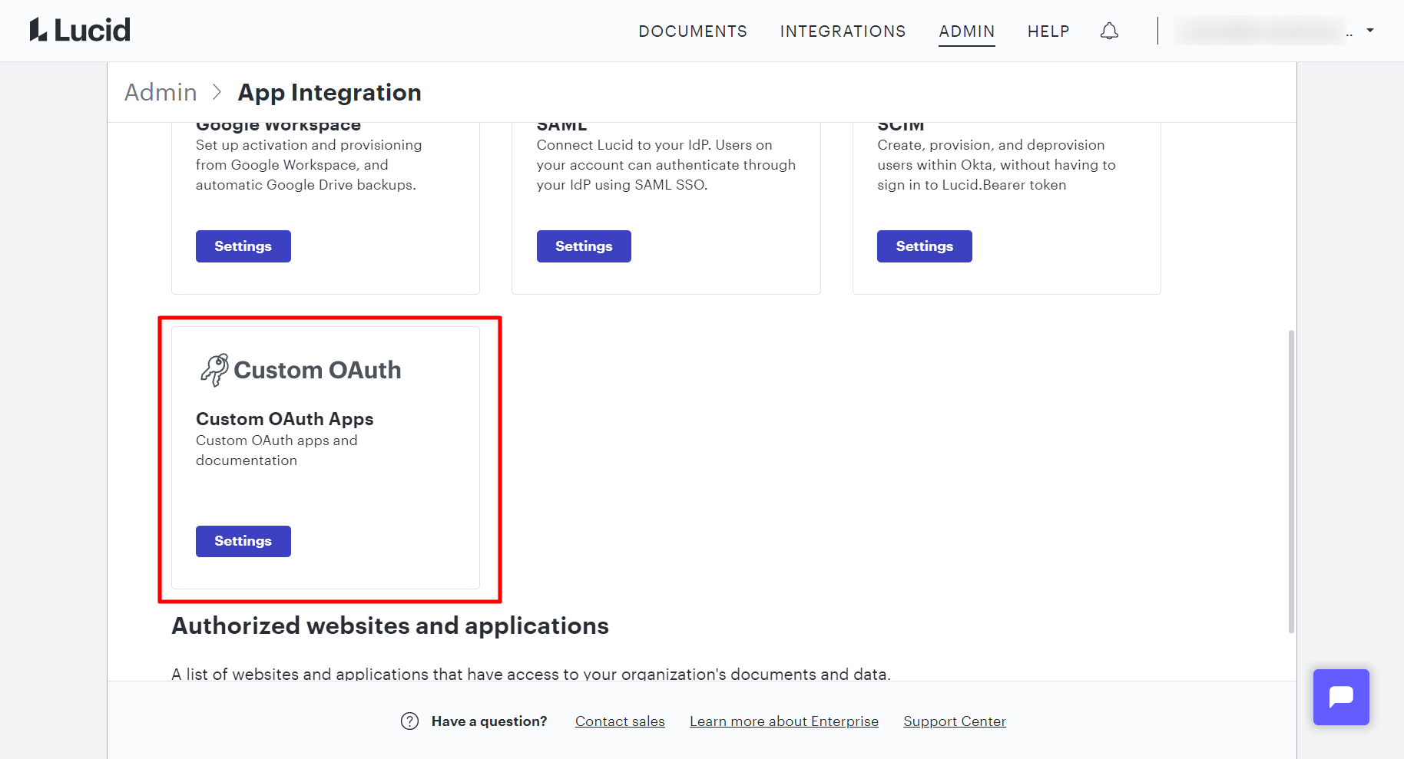The width and height of the screenshot is (1404, 759).
Task: Select the ADMIN menu item
Action: [966, 31]
